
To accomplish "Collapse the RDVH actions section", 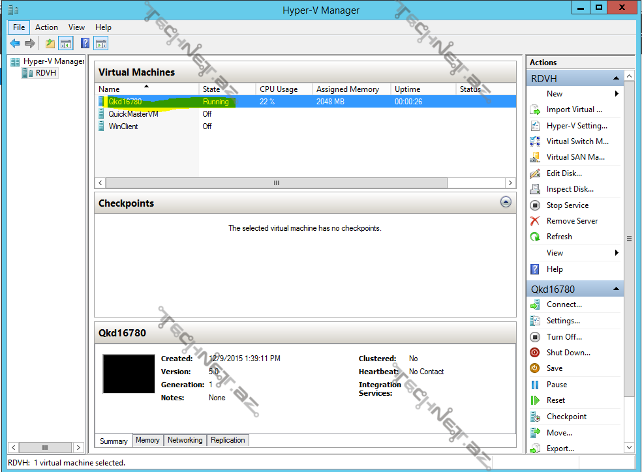I will click(615, 79).
